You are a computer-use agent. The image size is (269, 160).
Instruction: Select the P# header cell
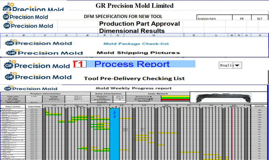point(242,18)
